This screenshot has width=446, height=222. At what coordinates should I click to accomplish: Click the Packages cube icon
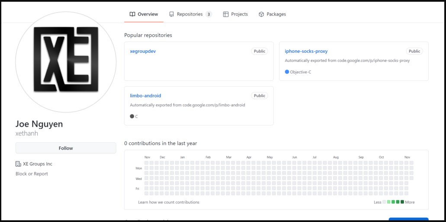[x=261, y=14]
